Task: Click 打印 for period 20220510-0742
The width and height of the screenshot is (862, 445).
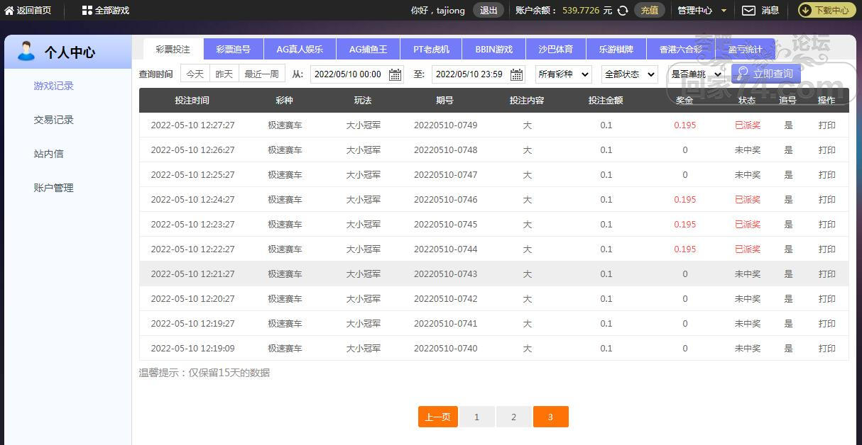Action: [827, 299]
